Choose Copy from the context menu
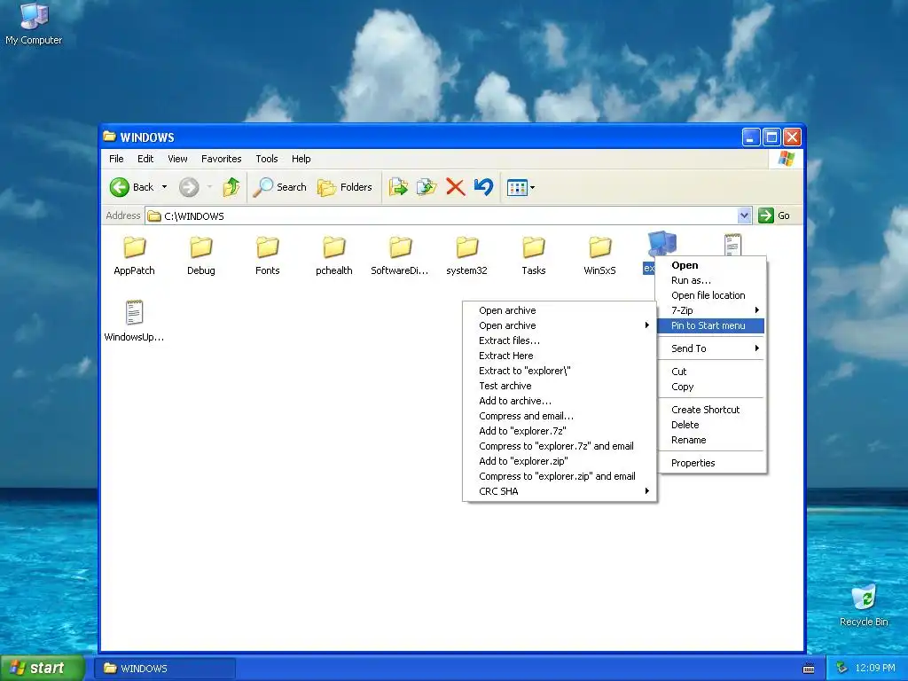Screen dimensions: 908x681 [x=711, y=387]
